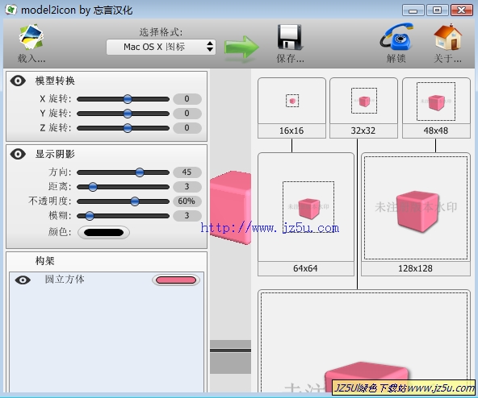
Task: Click the 48x48 size label
Action: (436, 131)
